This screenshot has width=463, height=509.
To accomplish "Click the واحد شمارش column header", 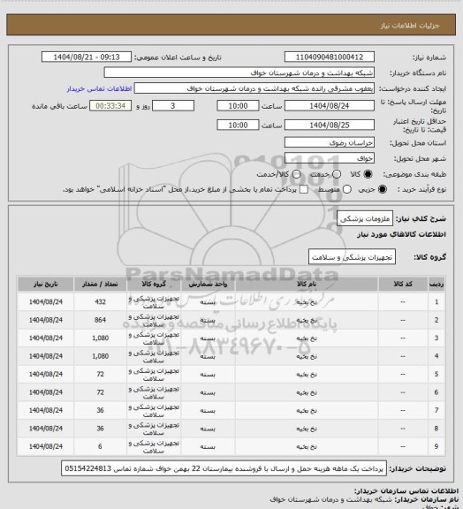I will pyautogui.click(x=208, y=284).
